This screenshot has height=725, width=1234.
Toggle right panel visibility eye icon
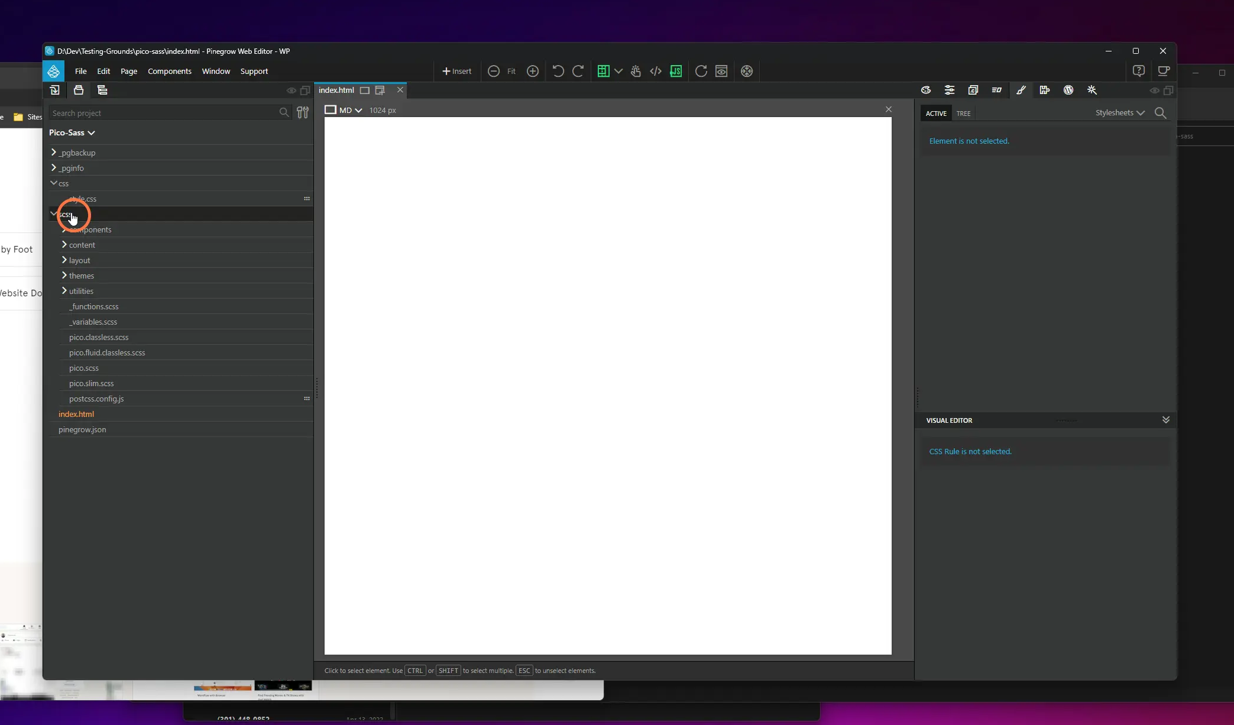point(1154,90)
